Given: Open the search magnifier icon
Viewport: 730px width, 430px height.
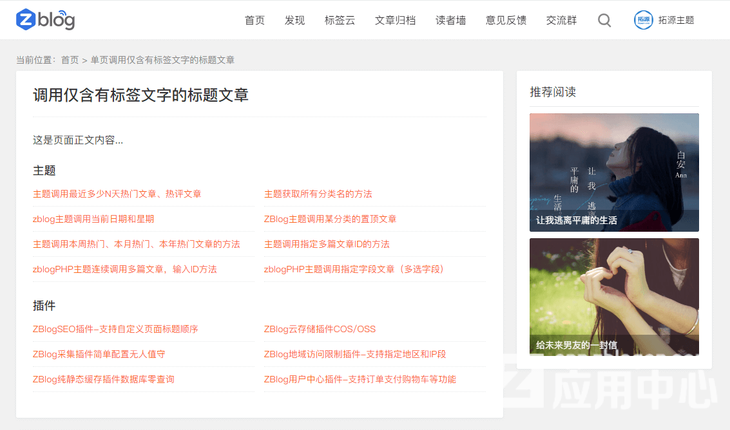Looking at the screenshot, I should 604,21.
